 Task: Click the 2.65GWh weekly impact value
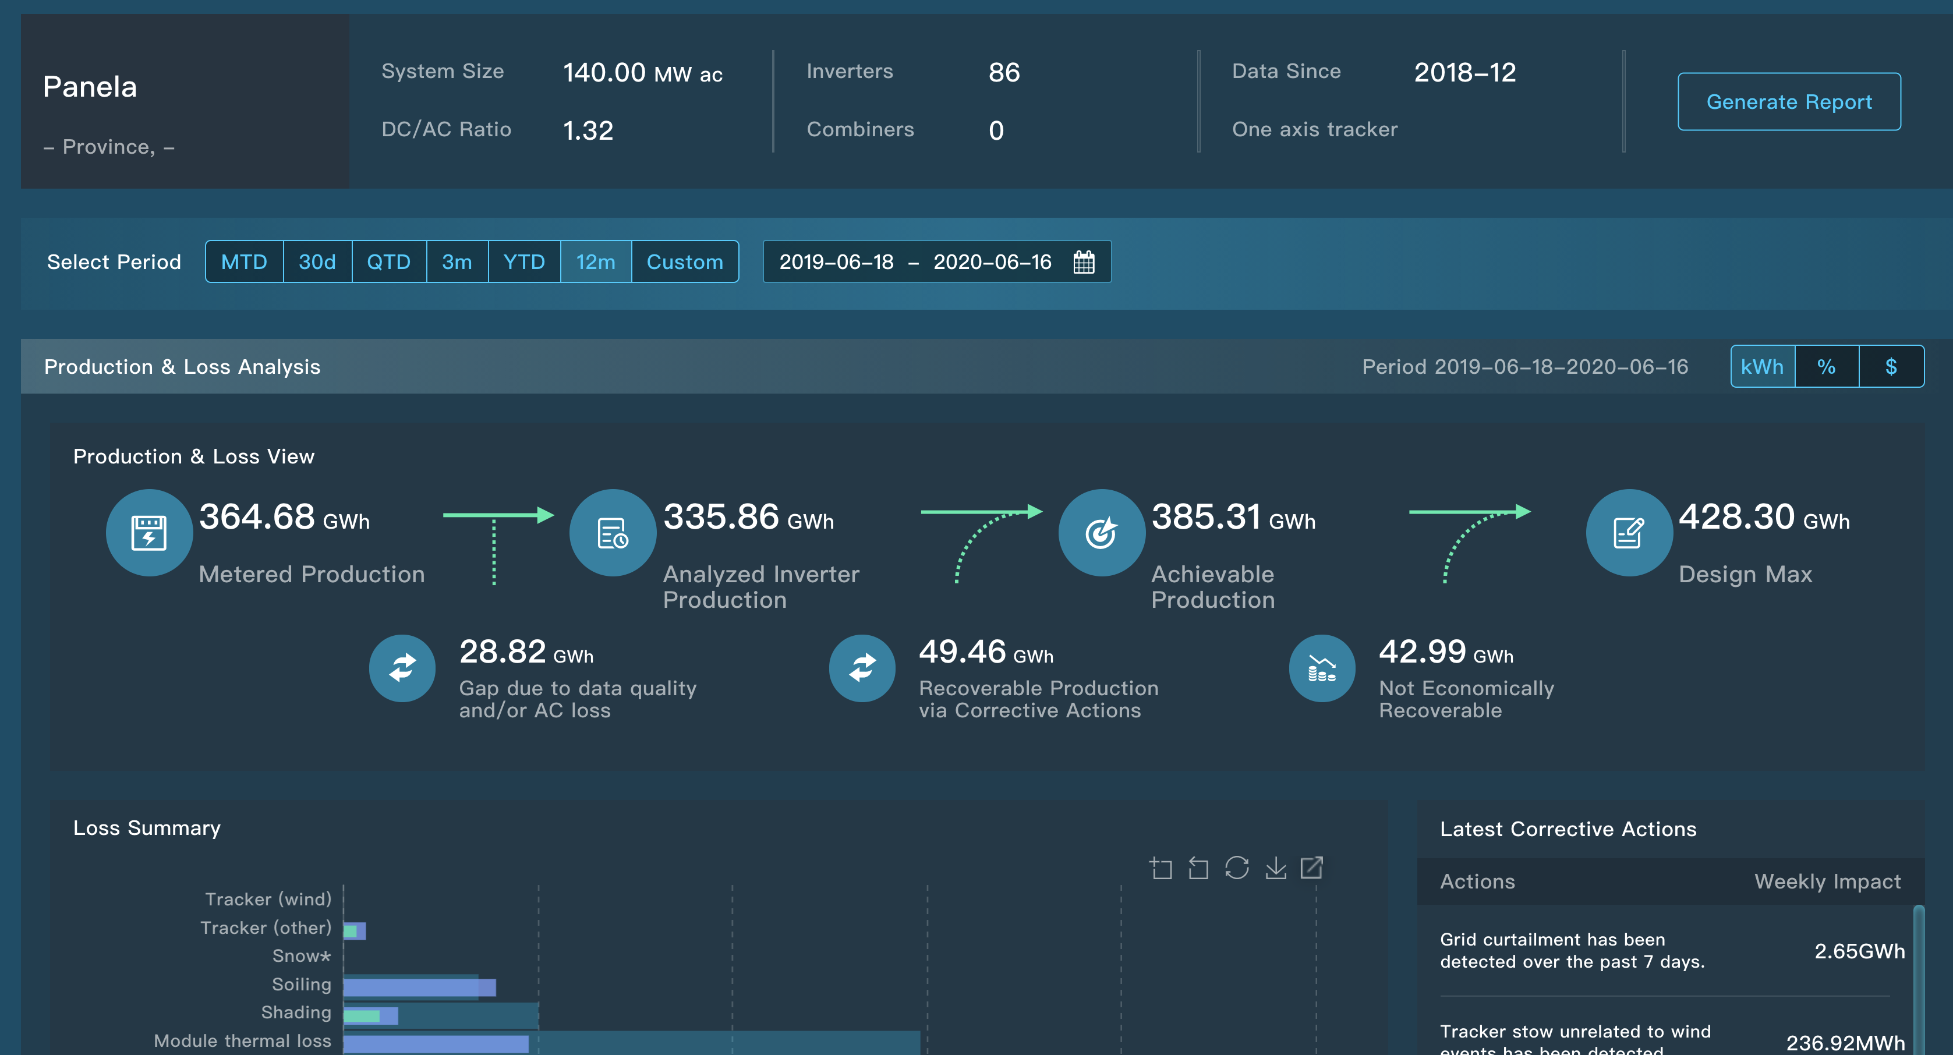pyautogui.click(x=1859, y=951)
